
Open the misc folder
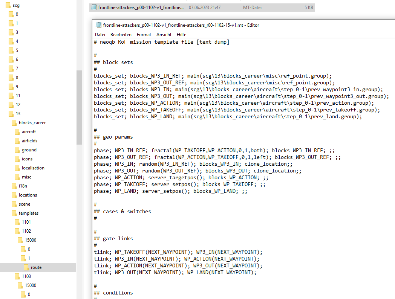tap(26, 177)
